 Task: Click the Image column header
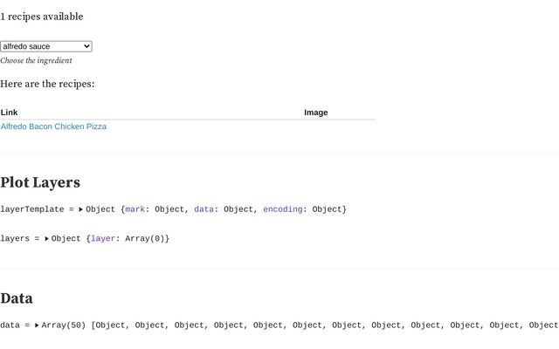316,112
